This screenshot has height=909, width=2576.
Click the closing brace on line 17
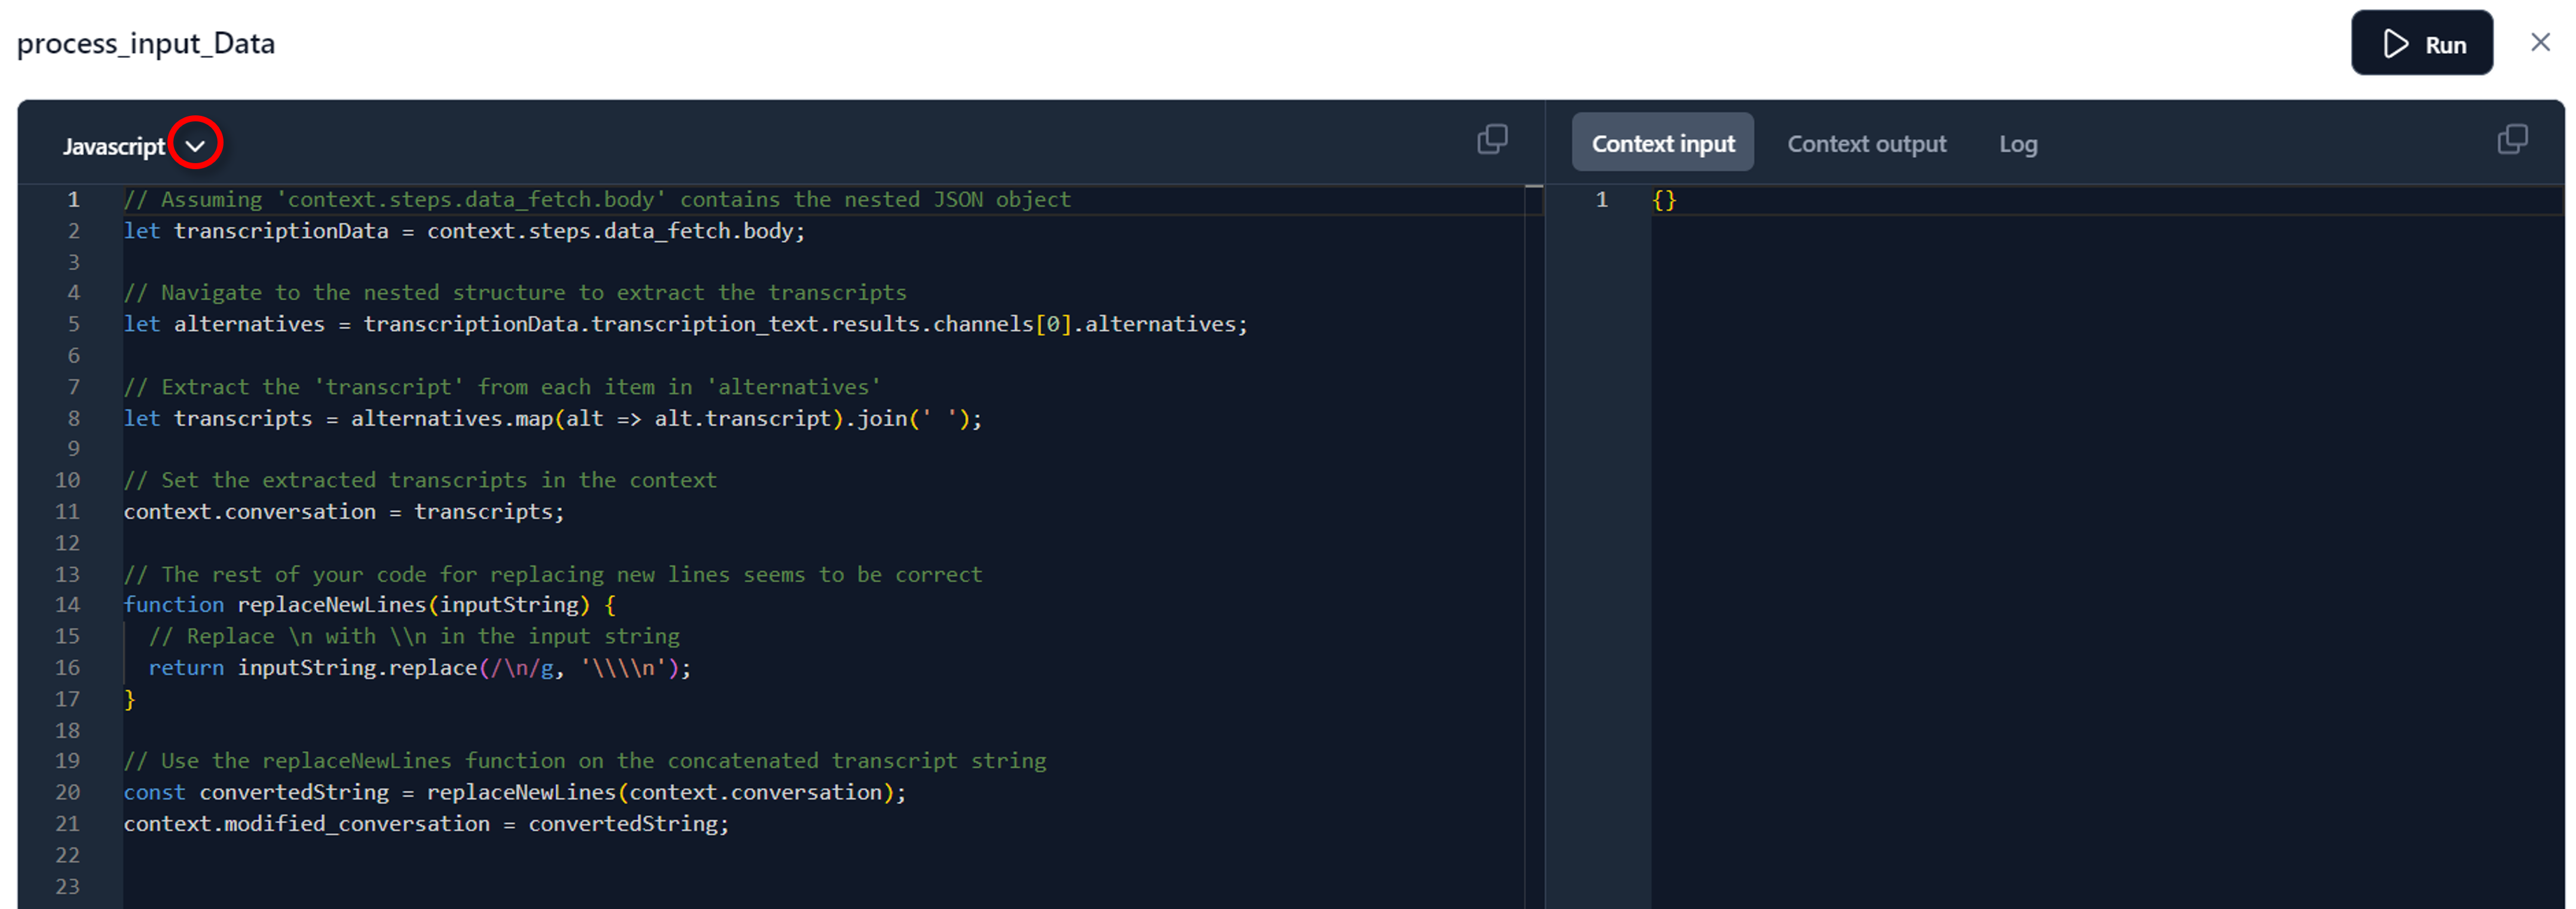tap(129, 699)
